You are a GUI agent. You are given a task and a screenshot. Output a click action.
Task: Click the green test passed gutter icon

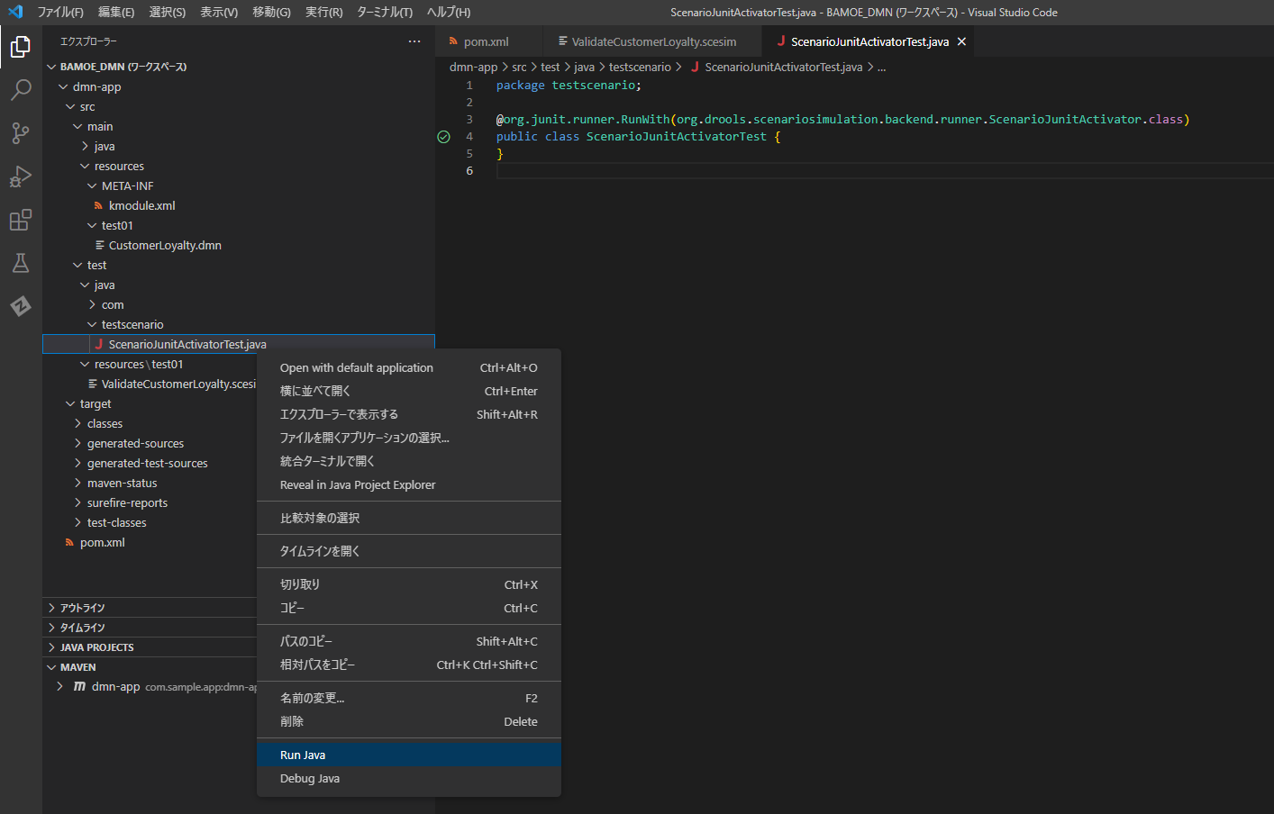[x=443, y=137]
